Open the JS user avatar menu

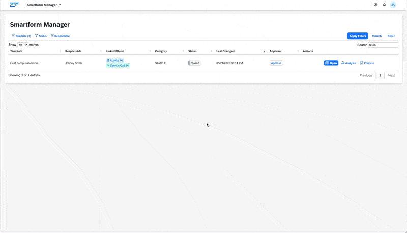tap(393, 5)
